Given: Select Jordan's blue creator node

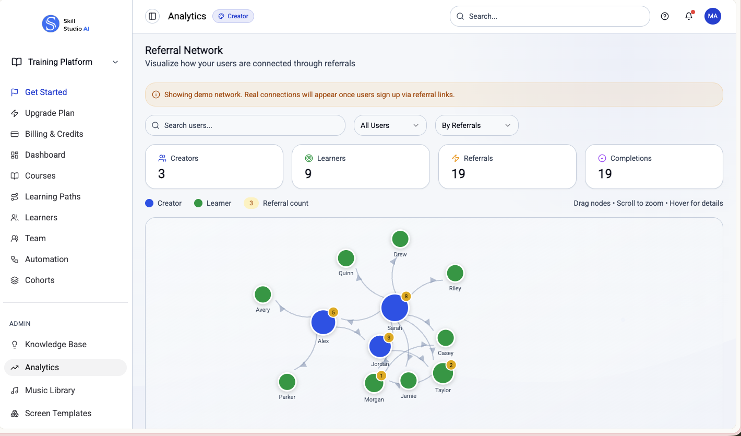Looking at the screenshot, I should (x=380, y=346).
